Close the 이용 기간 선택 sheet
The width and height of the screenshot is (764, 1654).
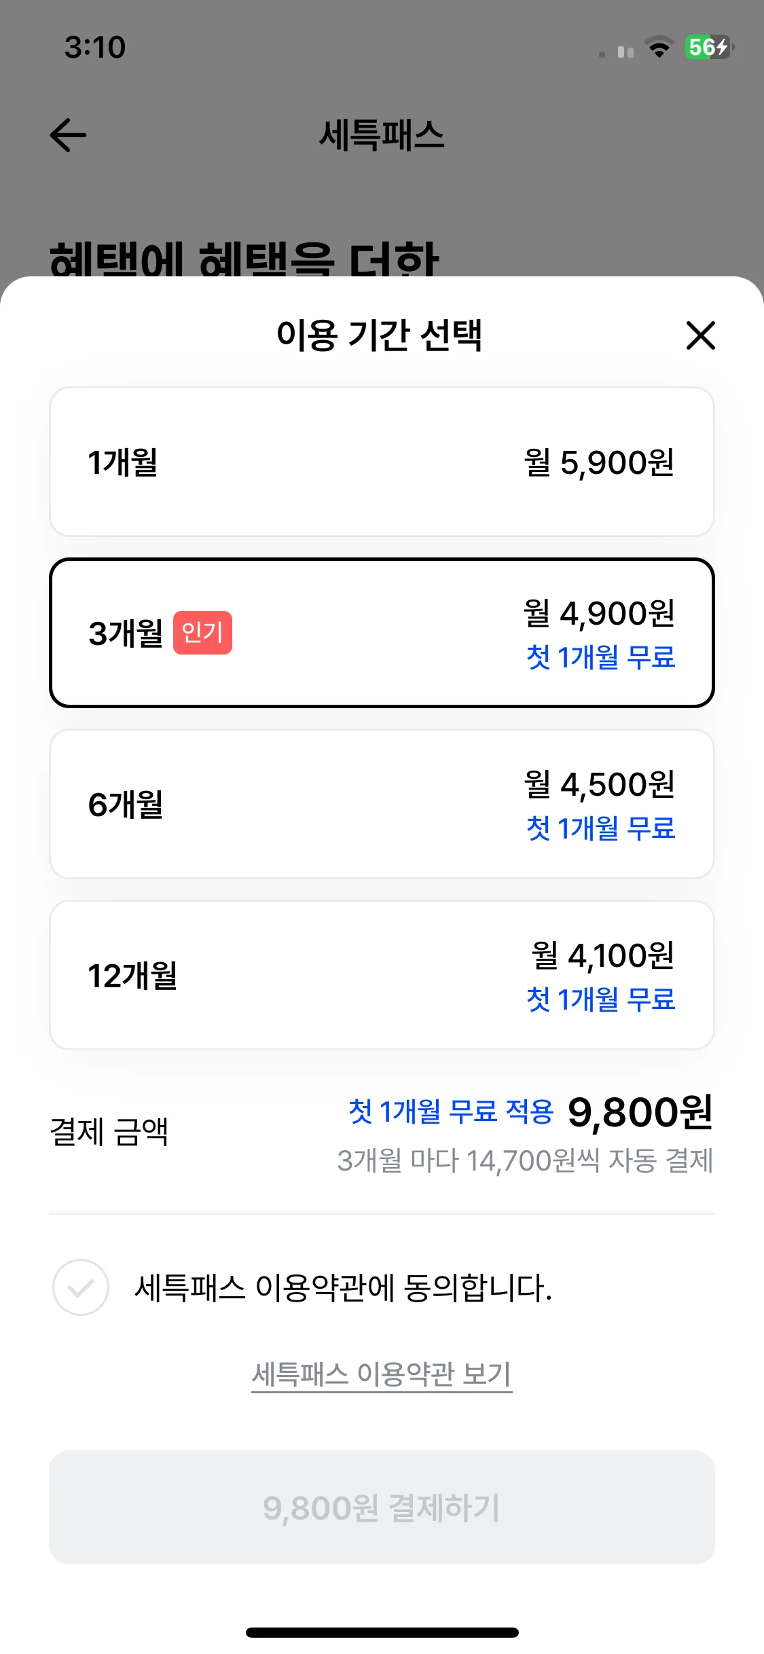700,335
